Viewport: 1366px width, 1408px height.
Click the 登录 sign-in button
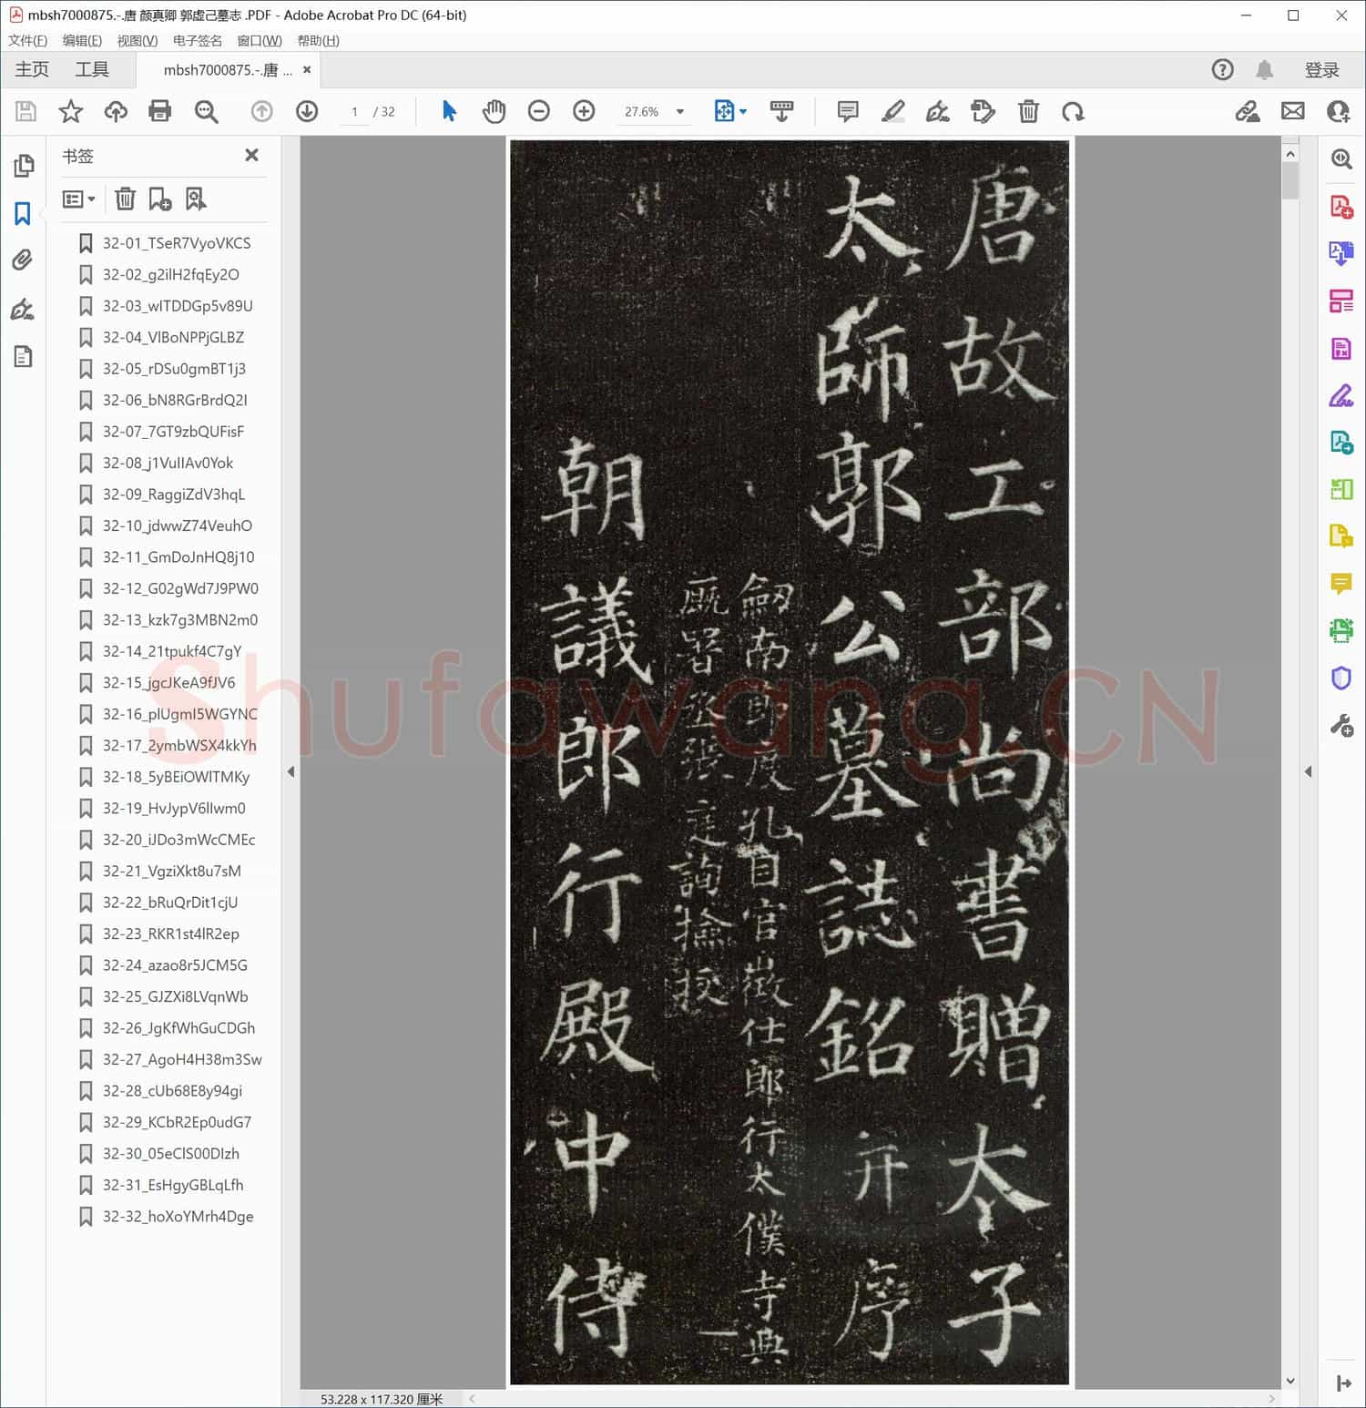tap(1321, 70)
